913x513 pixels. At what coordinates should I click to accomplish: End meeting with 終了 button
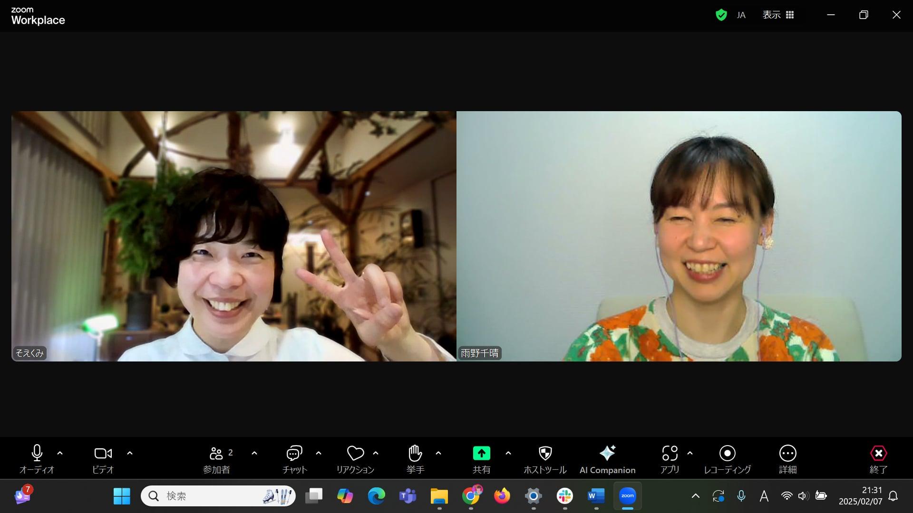(878, 458)
